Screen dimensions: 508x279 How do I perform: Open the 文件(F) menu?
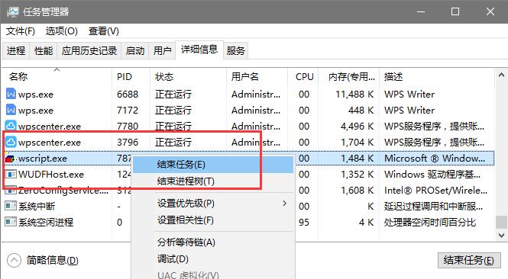pos(21,31)
